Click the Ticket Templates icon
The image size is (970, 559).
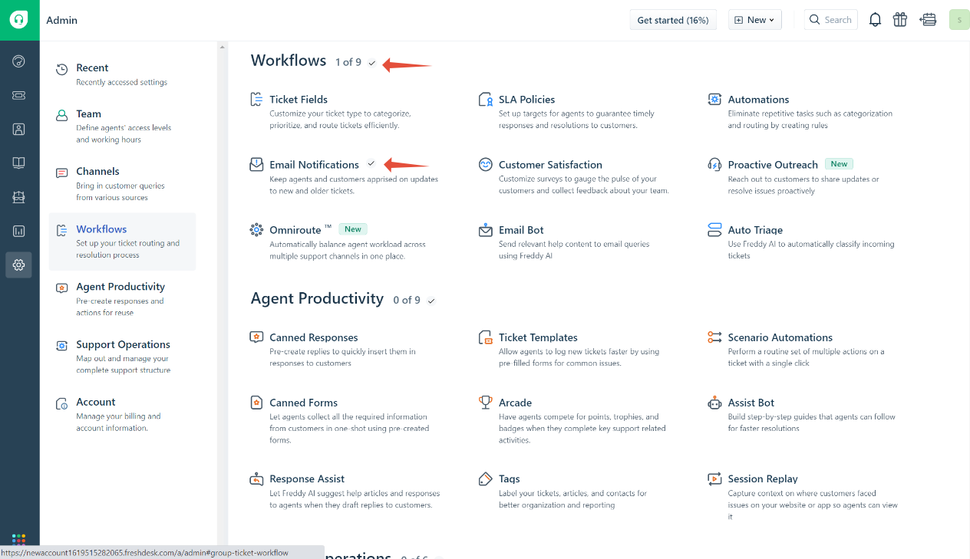point(486,337)
